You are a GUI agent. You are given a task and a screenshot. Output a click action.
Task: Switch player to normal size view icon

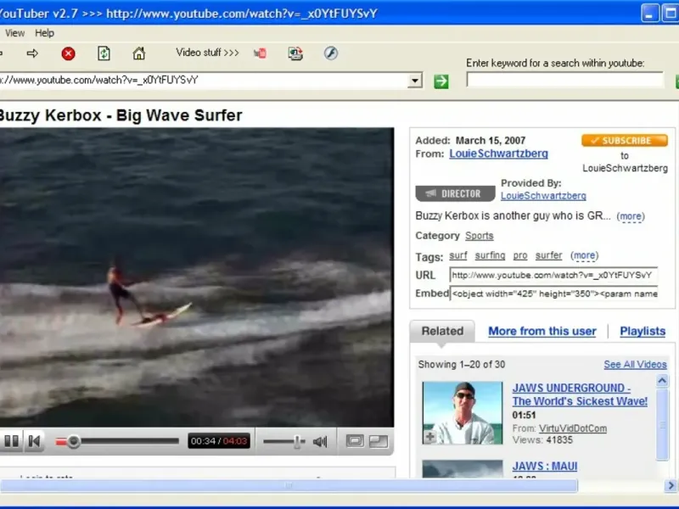tap(355, 441)
